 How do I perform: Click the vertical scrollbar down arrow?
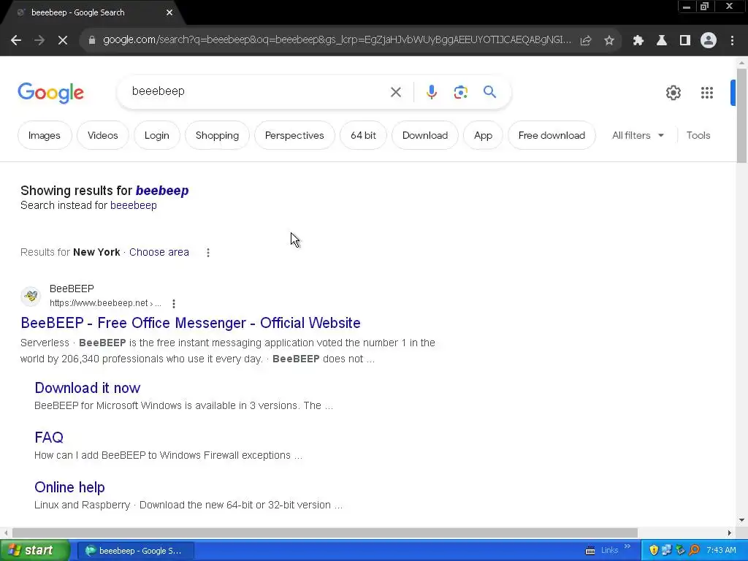tap(742, 520)
